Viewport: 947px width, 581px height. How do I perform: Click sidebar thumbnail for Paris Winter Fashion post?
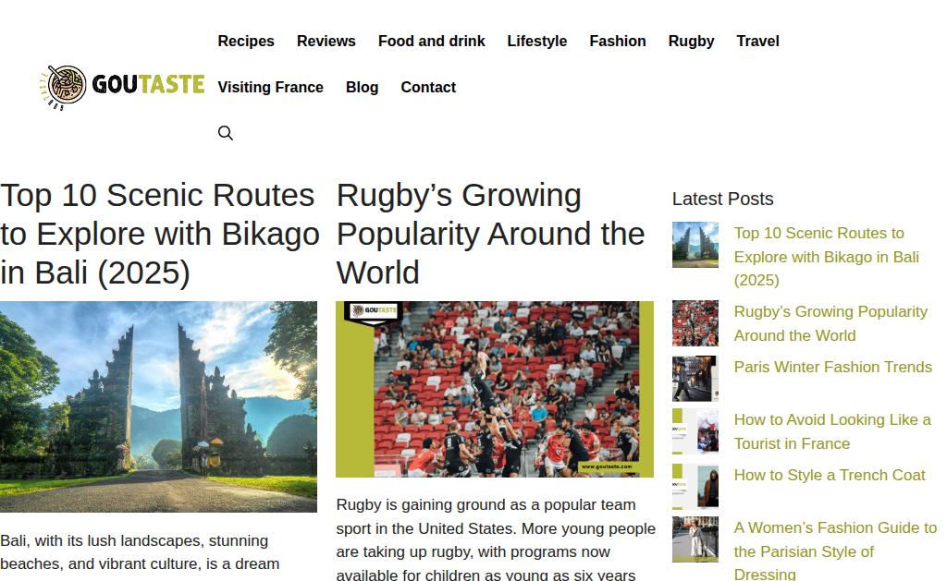pyautogui.click(x=695, y=379)
